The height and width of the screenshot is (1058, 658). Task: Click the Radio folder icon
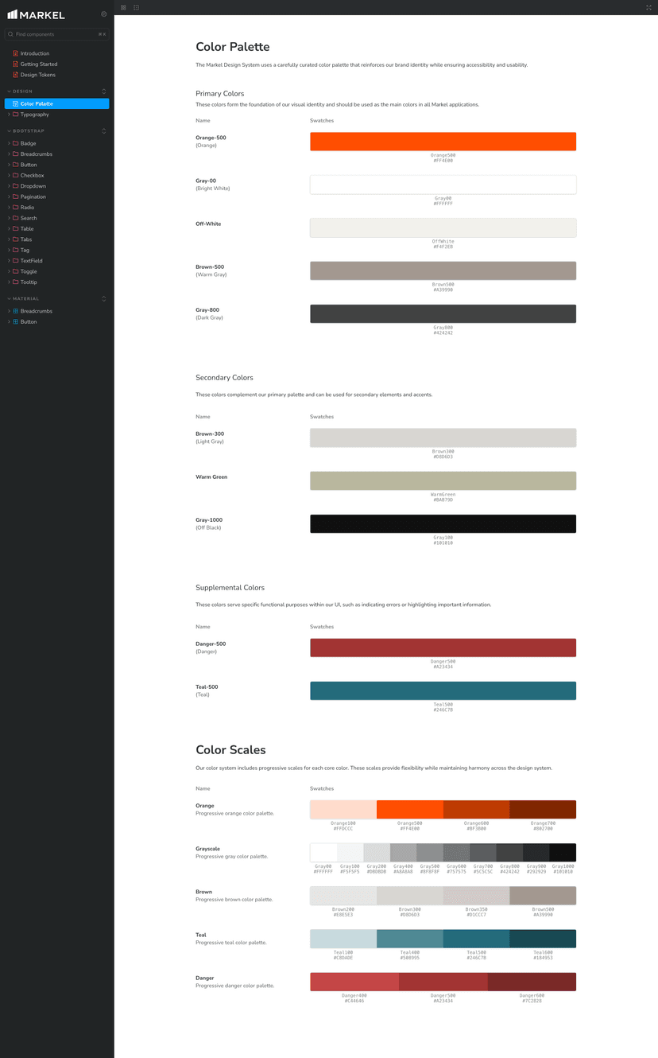(15, 207)
